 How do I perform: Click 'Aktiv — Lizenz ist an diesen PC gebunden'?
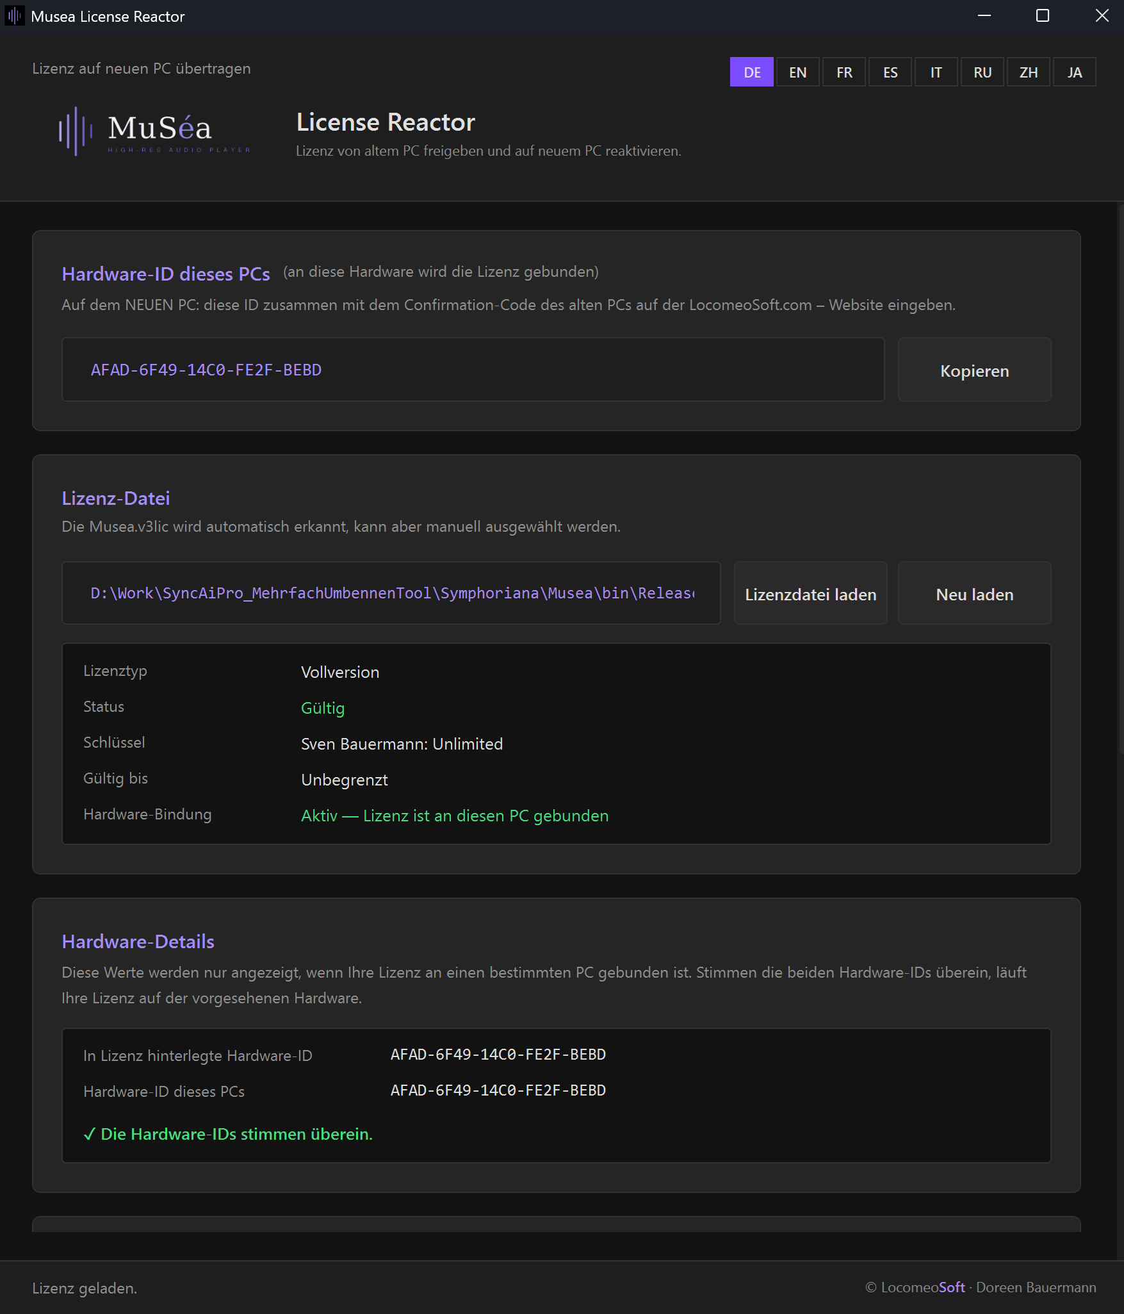(455, 816)
